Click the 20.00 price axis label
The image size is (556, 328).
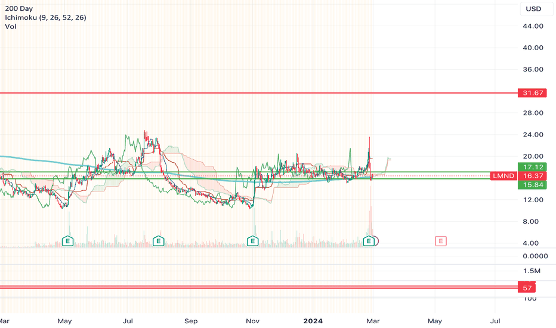click(533, 156)
